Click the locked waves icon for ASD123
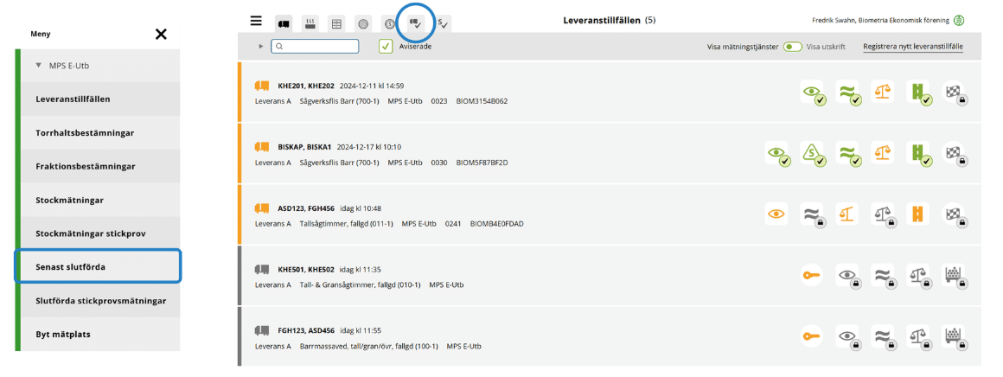The width and height of the screenshot is (1003, 377). click(812, 214)
